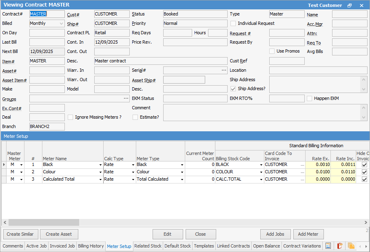The image size is (370, 252).
Task: Expand Master Meter dropdown in row 1
Action: click(22, 165)
